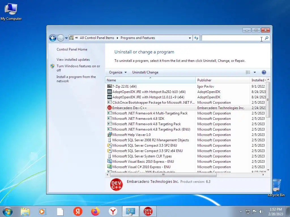Select AdoptOpenJDK JRE 8u292-b10 row
The width and height of the screenshot is (290, 217).
point(186,92)
